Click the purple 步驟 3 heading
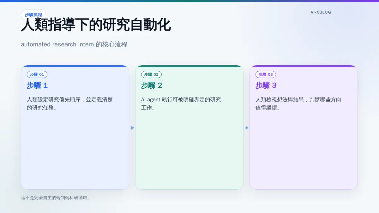The width and height of the screenshot is (379, 213). tap(266, 86)
